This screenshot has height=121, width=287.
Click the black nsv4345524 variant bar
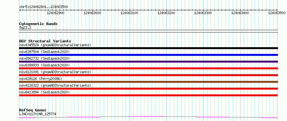148,48
